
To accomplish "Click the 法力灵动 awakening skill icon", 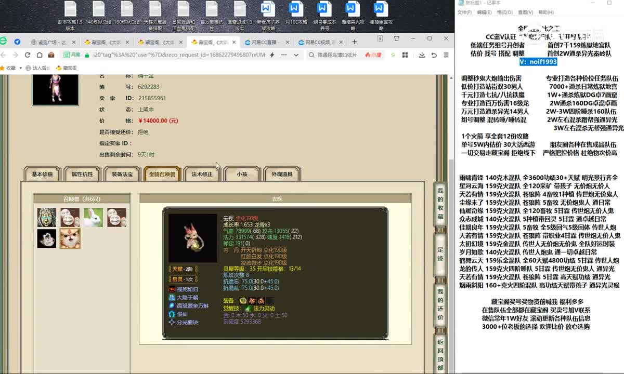I will tap(248, 309).
